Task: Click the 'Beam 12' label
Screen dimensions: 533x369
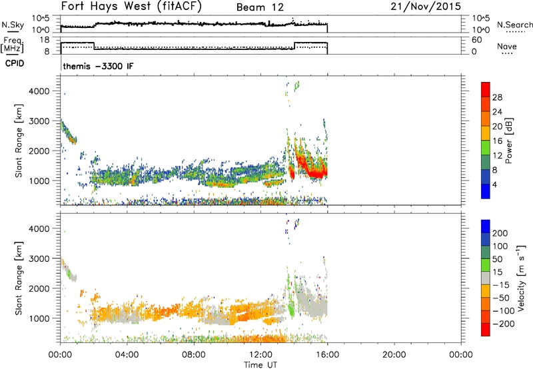Action: point(260,7)
